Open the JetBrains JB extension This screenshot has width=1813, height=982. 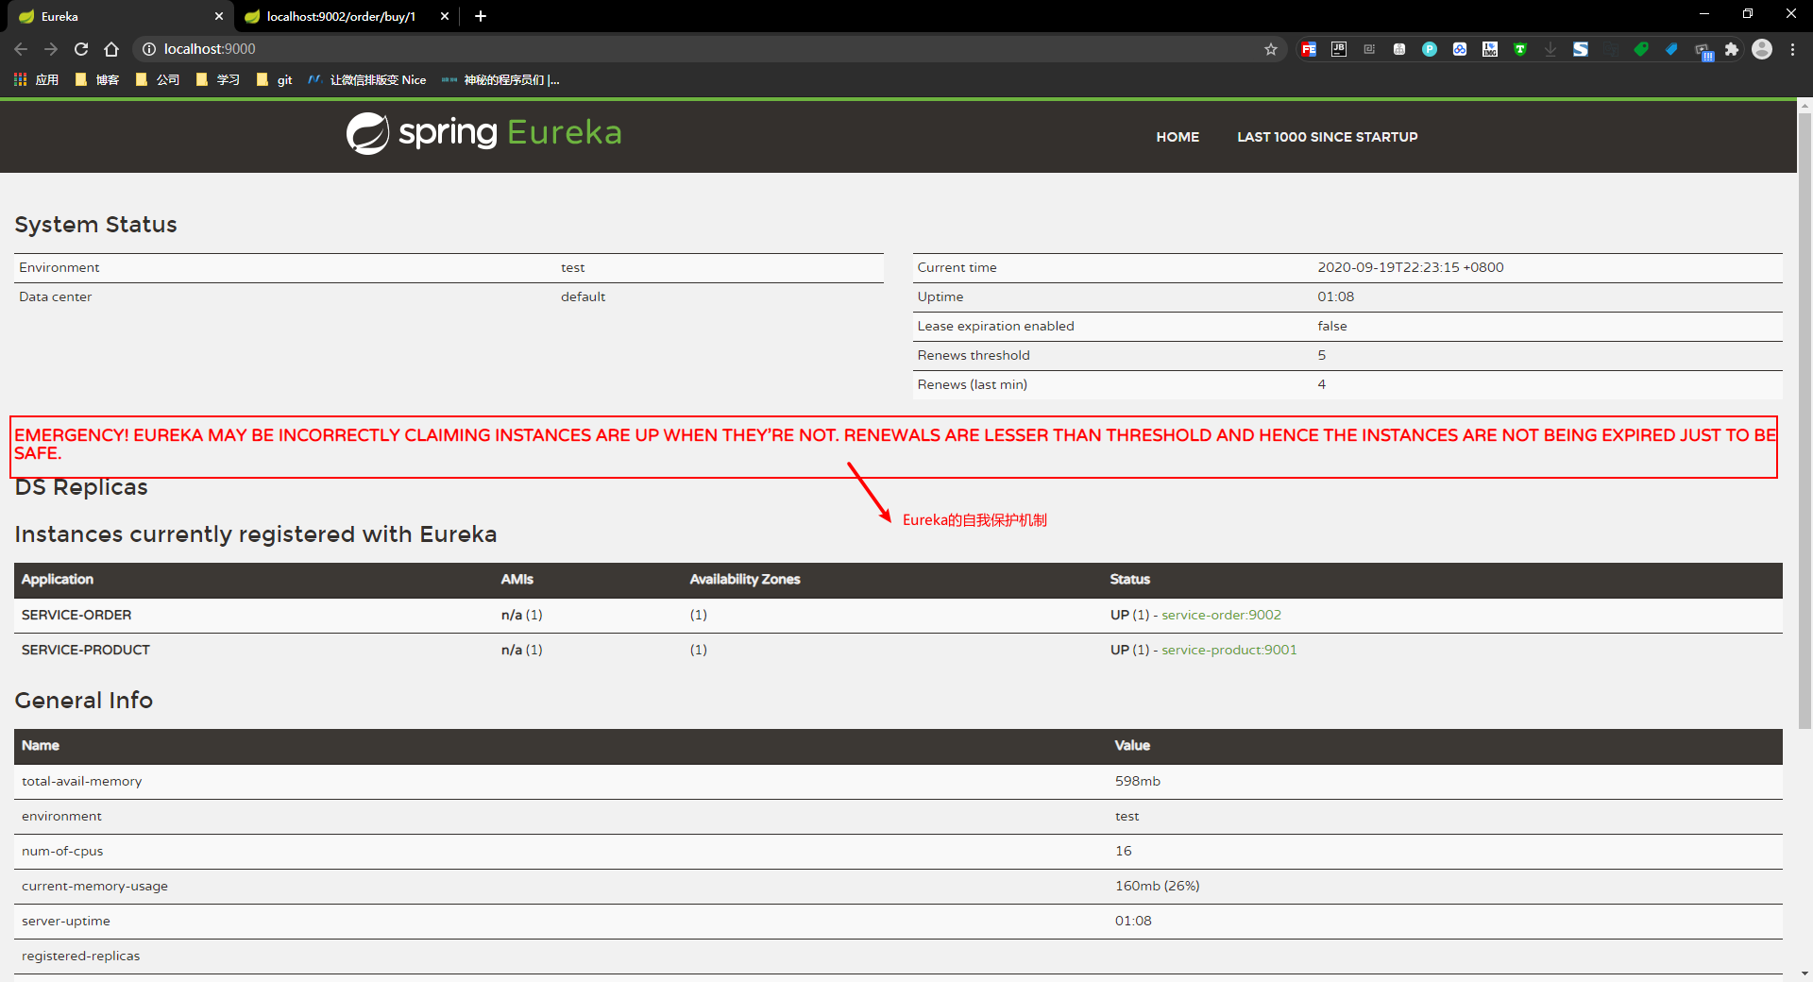pyautogui.click(x=1339, y=49)
